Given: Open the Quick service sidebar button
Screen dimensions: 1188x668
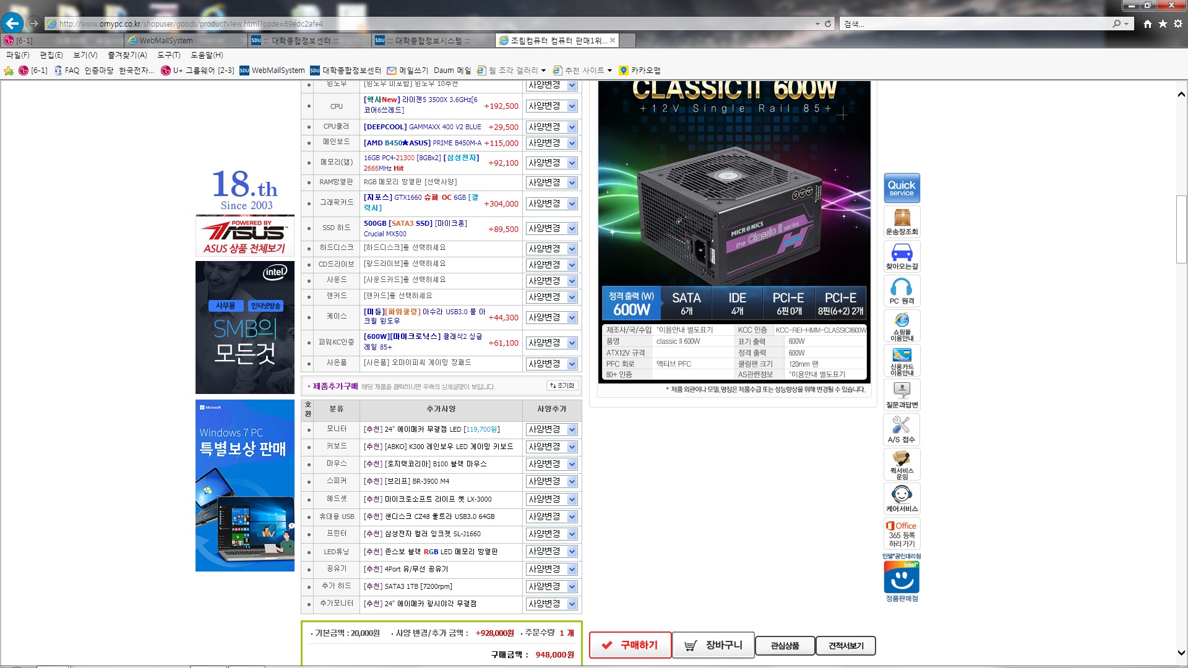Looking at the screenshot, I should pyautogui.click(x=902, y=188).
